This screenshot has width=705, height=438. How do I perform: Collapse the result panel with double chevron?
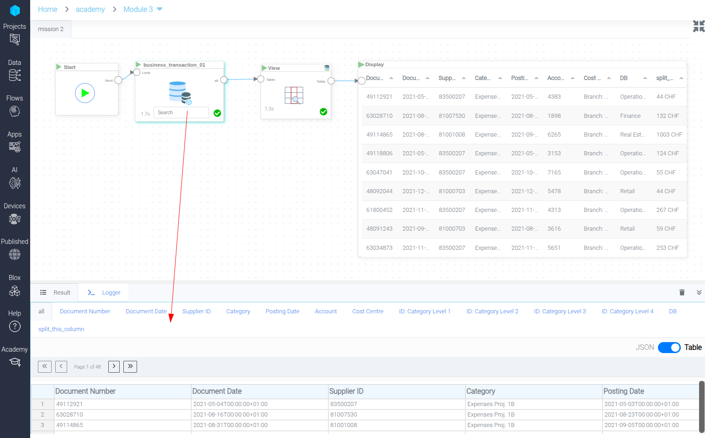[699, 293]
